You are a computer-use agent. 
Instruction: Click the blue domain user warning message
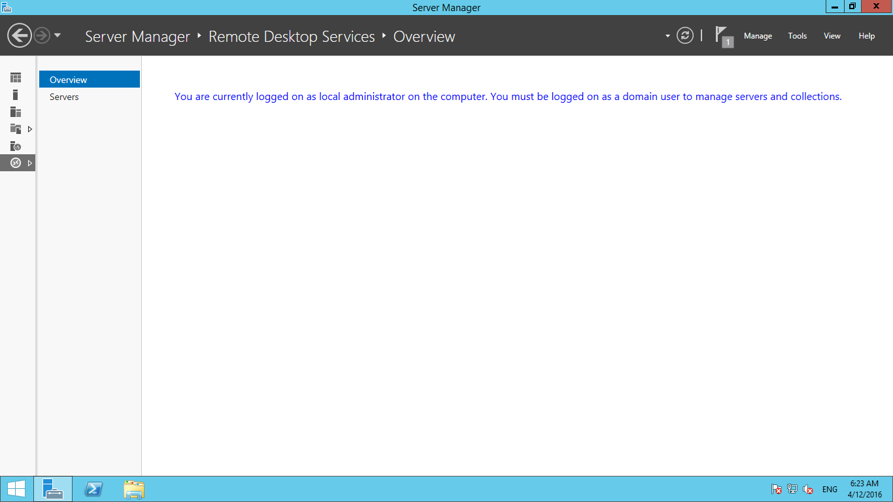tap(508, 96)
